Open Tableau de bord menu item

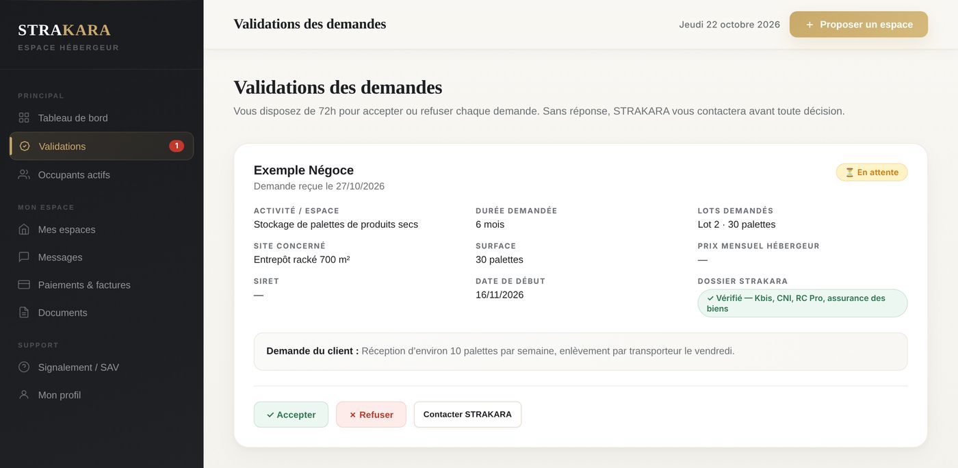point(101,118)
